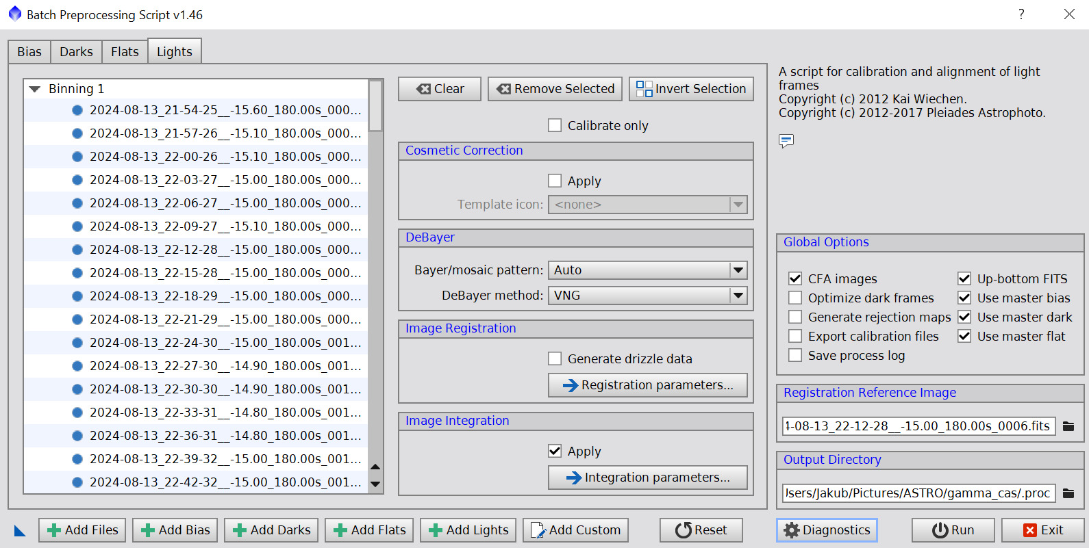The image size is (1089, 548).
Task: Click the folder icon beside Registration Reference Image
Action: (x=1068, y=426)
